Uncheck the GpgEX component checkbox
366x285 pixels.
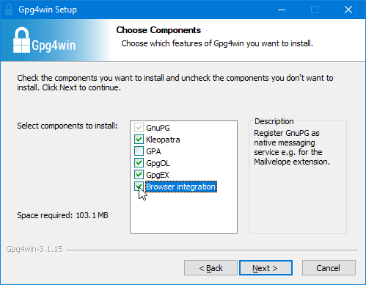click(139, 175)
